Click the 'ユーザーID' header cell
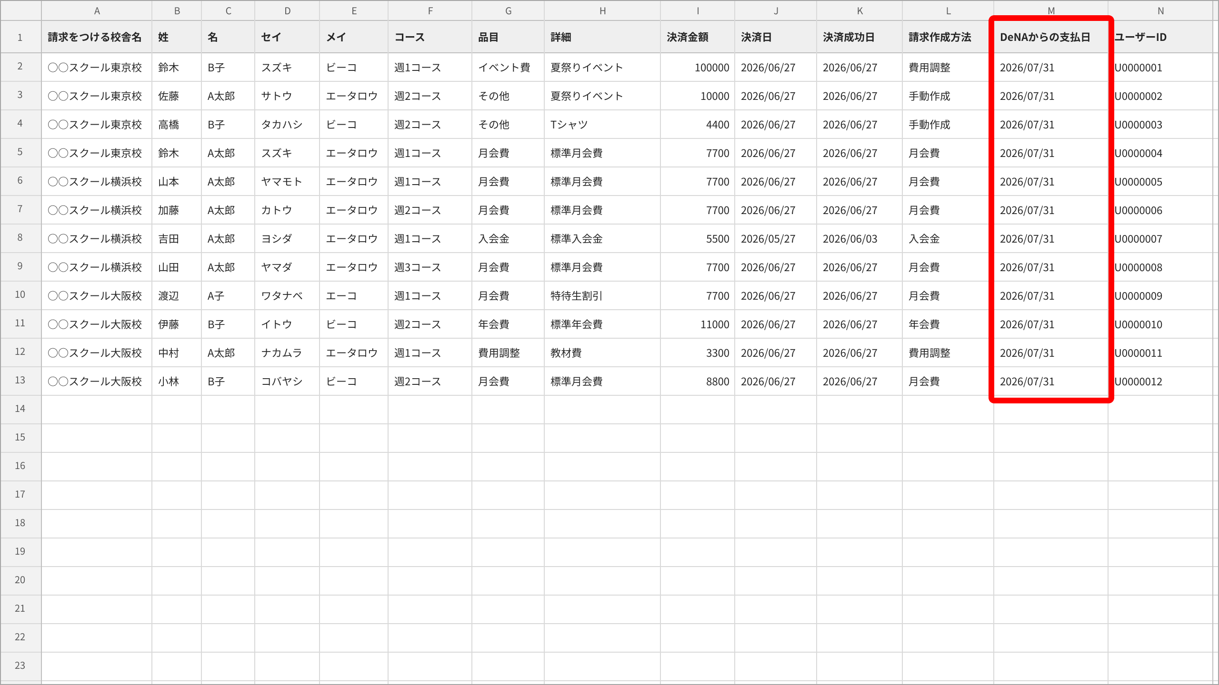The height and width of the screenshot is (685, 1219). click(x=1160, y=37)
